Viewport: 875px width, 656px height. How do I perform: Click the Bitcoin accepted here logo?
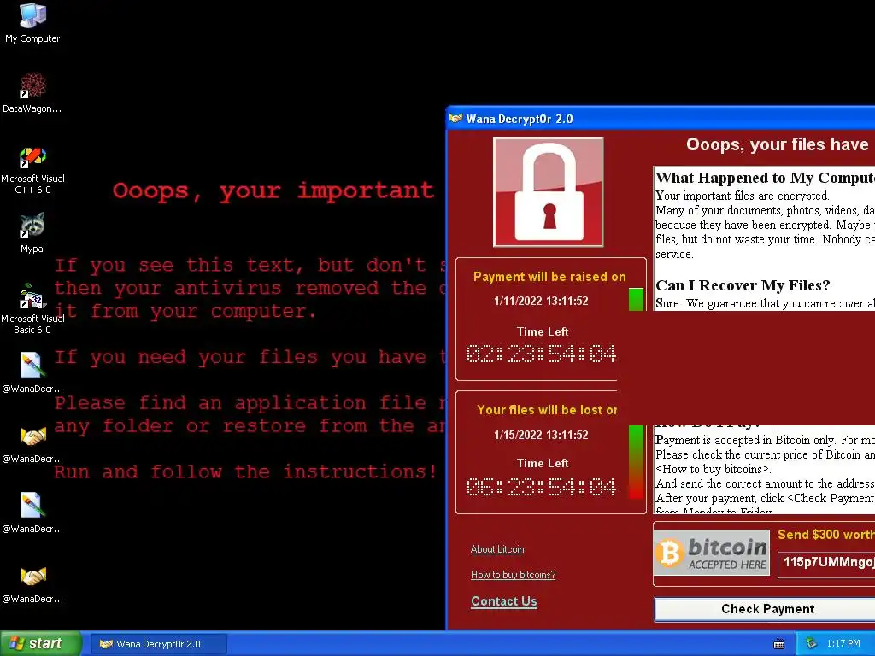coord(712,553)
